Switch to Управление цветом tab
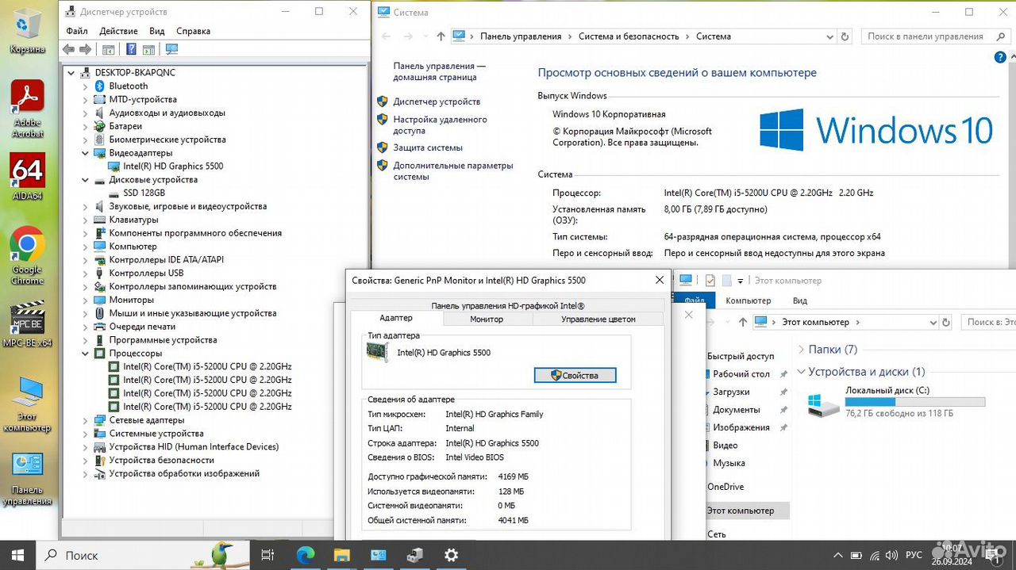 (598, 319)
